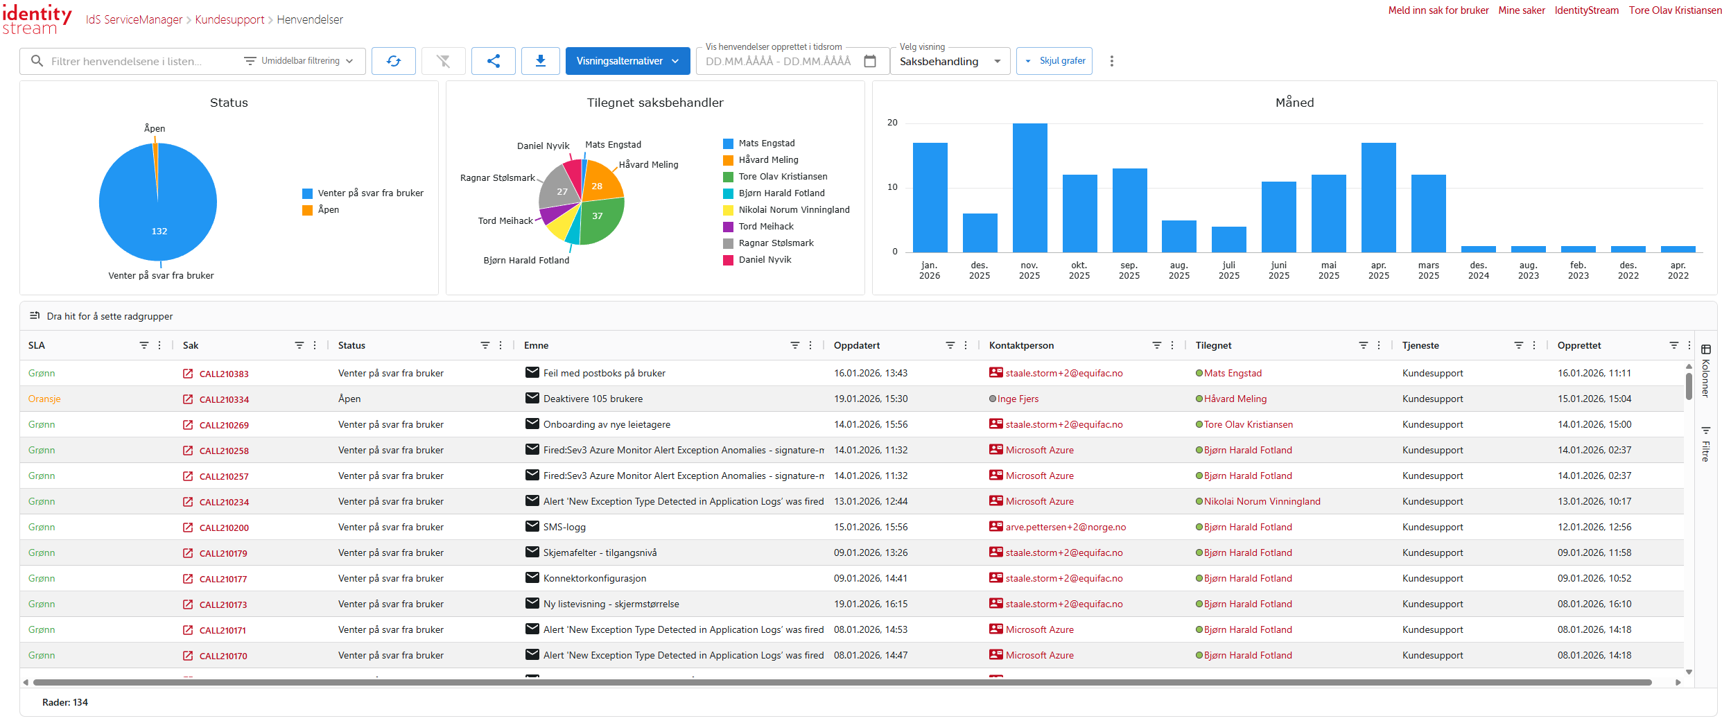Click the download export icon button
Viewport: 1722px width, 723px height.
[x=540, y=61]
